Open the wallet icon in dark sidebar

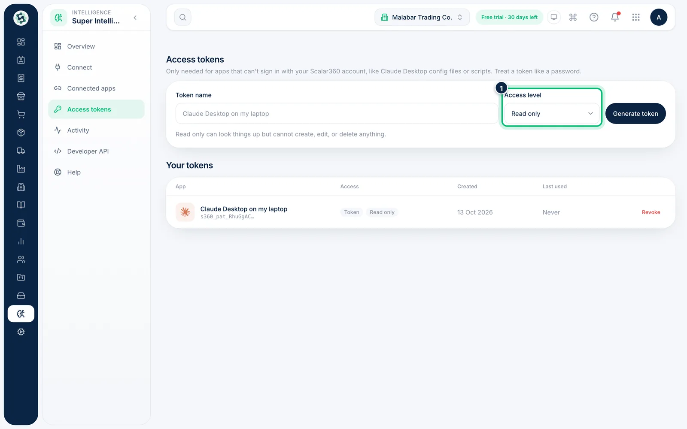(x=21, y=223)
